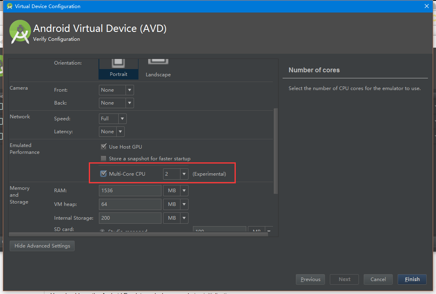Disable the Use Host GPU checkbox

(104, 147)
